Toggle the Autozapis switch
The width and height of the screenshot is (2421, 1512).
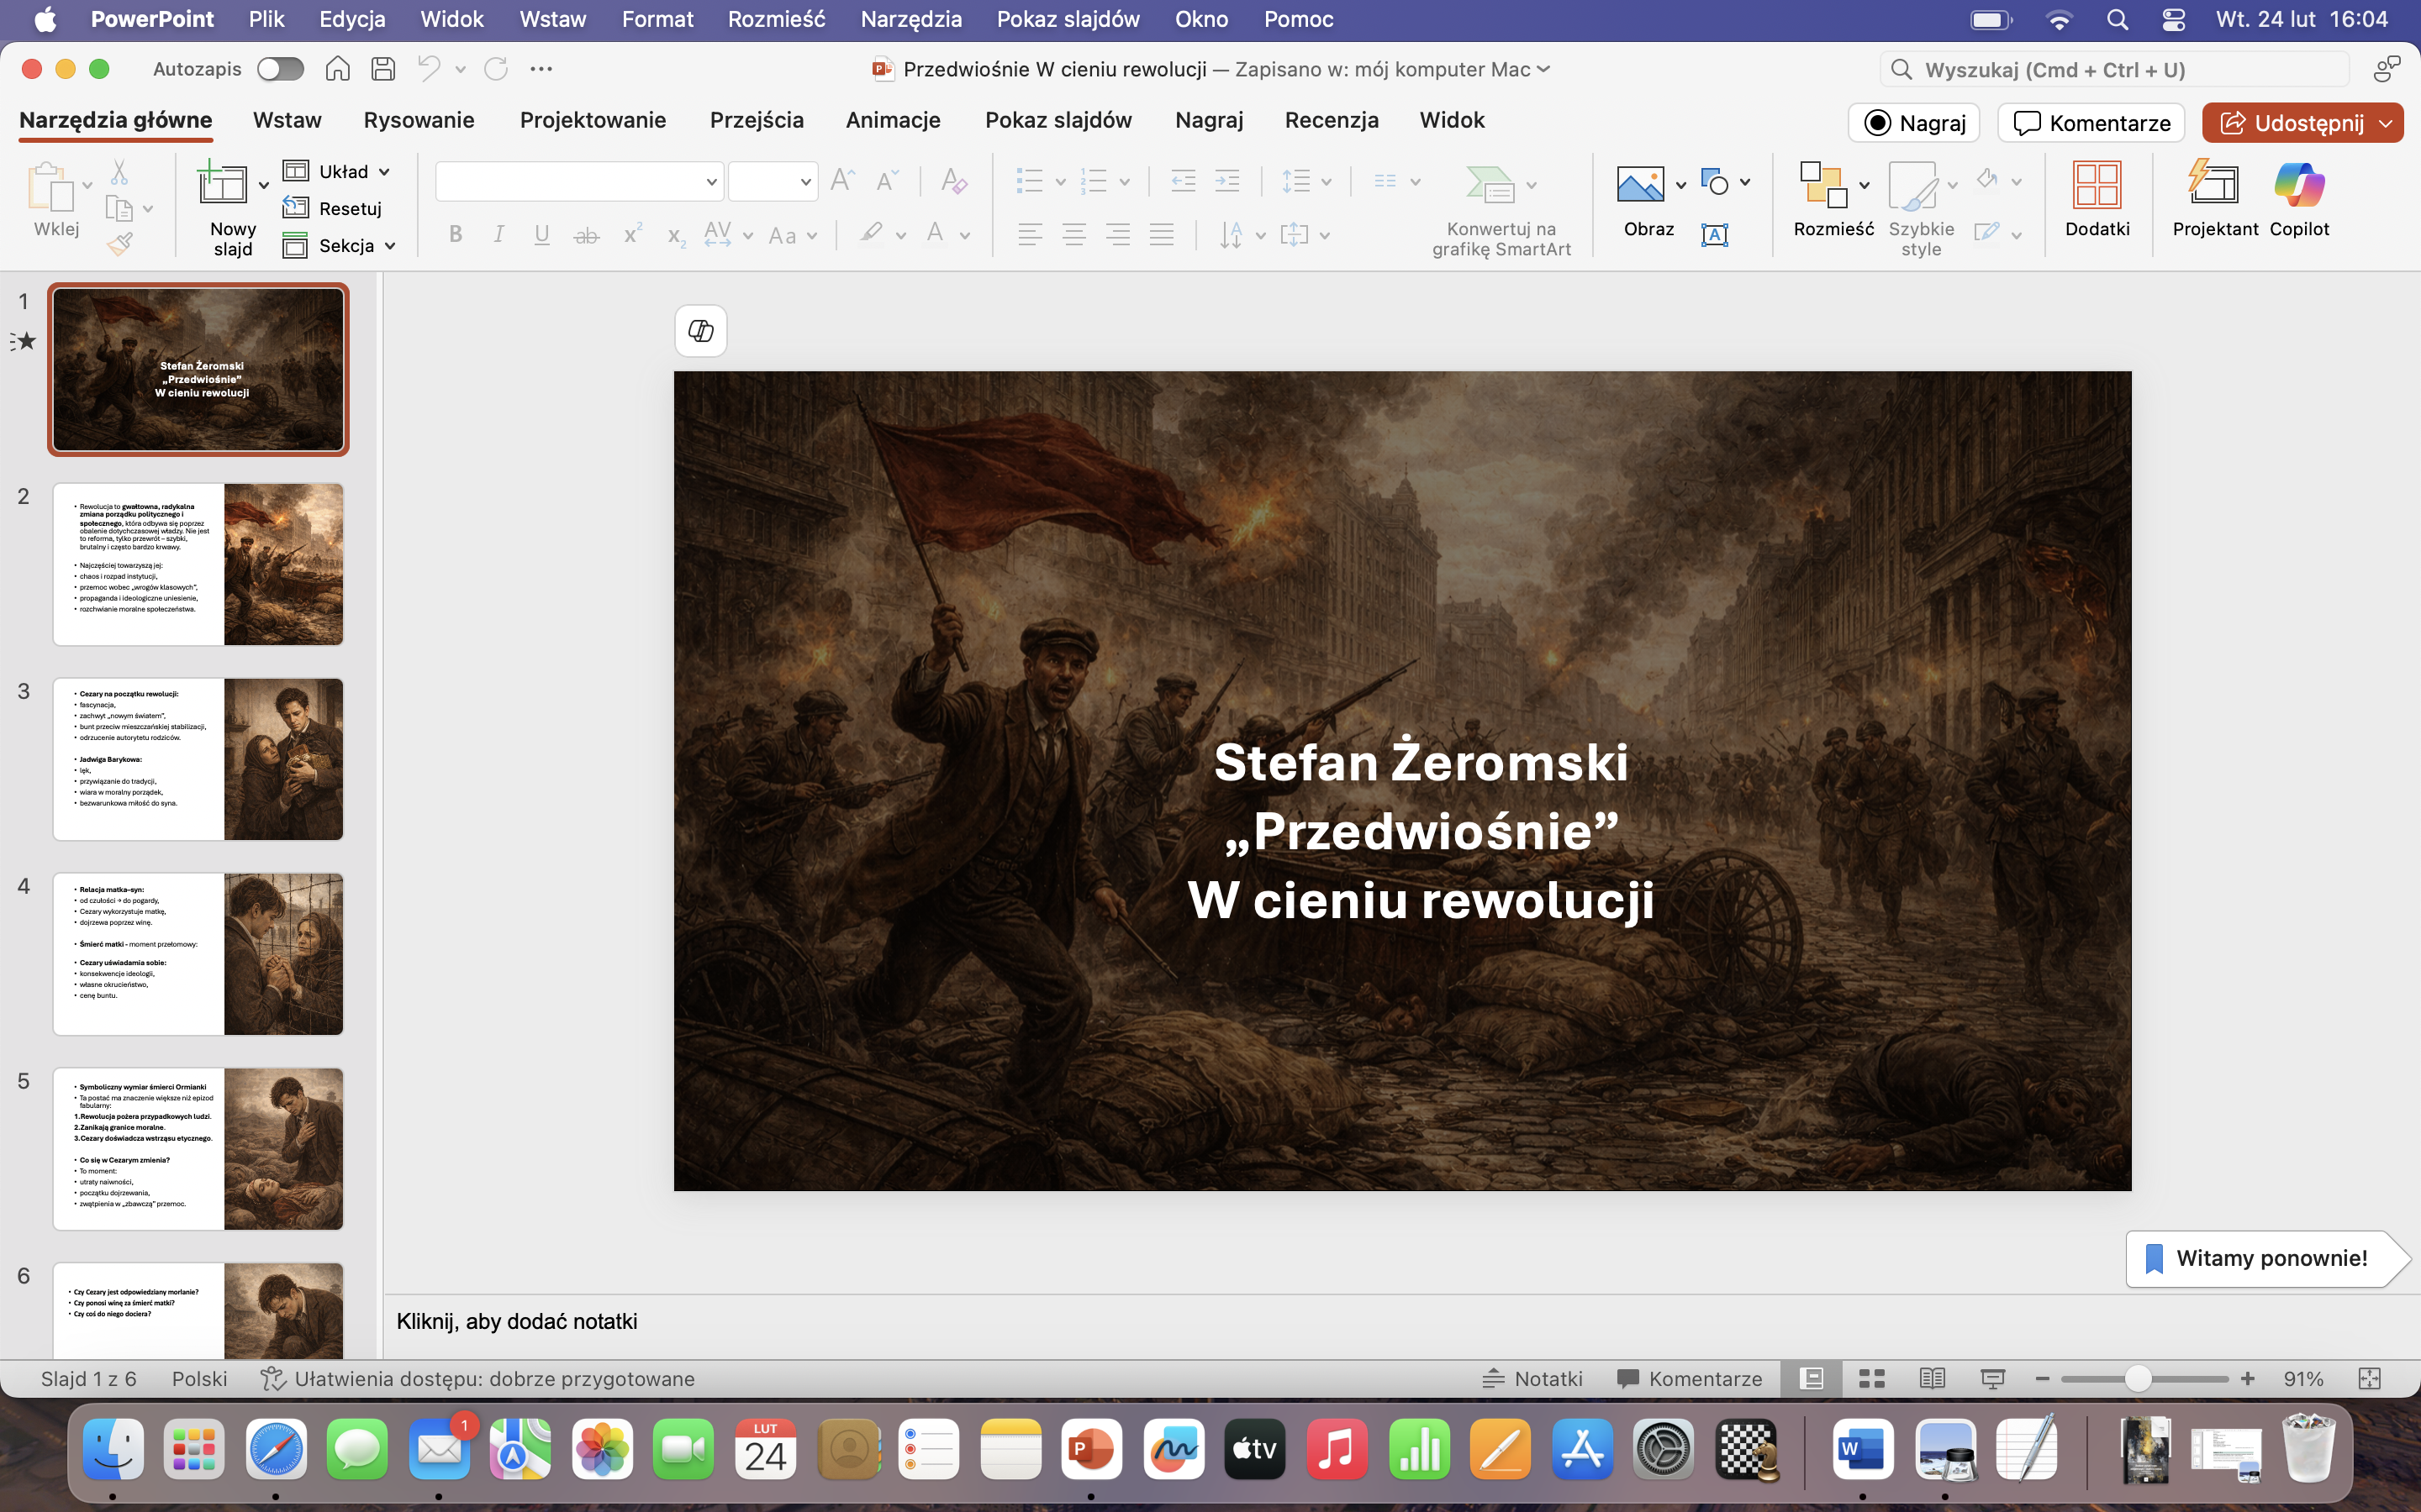pyautogui.click(x=280, y=69)
